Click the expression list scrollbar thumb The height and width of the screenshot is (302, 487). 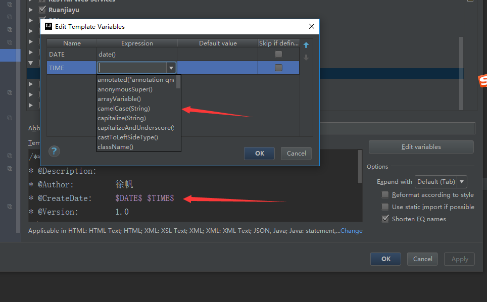point(178,82)
